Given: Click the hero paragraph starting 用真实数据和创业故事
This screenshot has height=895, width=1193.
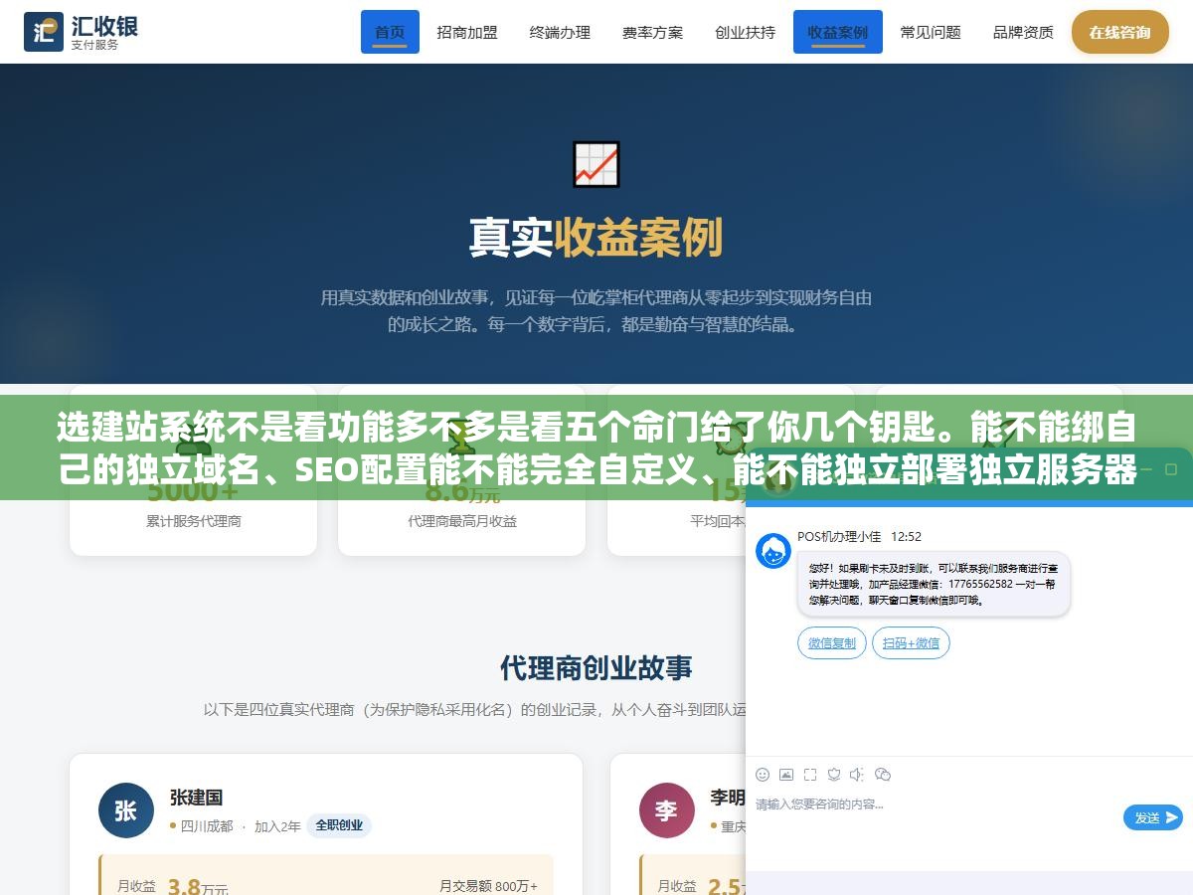Looking at the screenshot, I should point(596,310).
